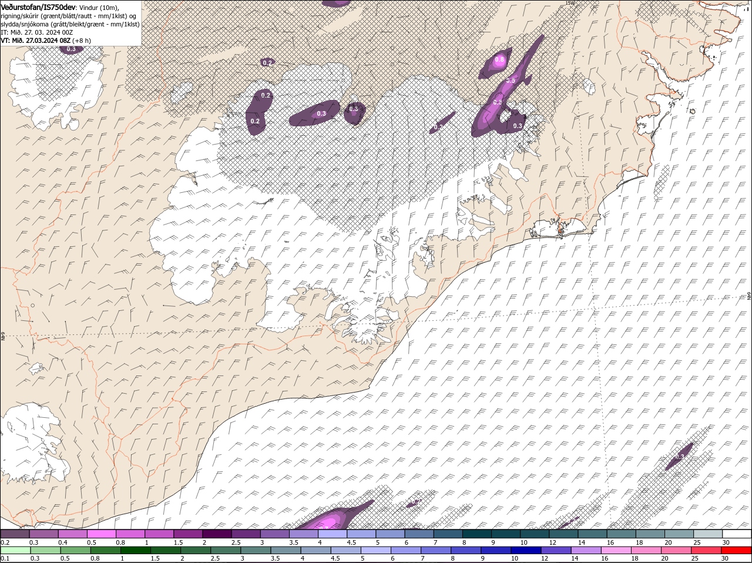This screenshot has height=563, width=752.
Task: Click the 'IT: Mið. 27. 03. 2024 00Z' line
Action: (36, 32)
